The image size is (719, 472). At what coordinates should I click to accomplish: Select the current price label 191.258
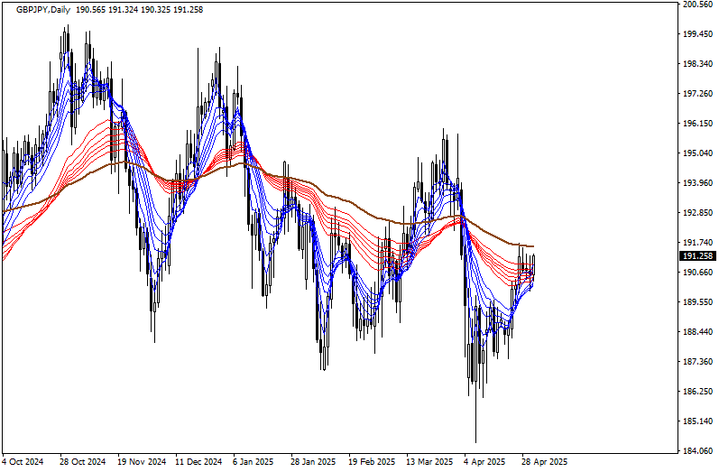click(x=697, y=256)
